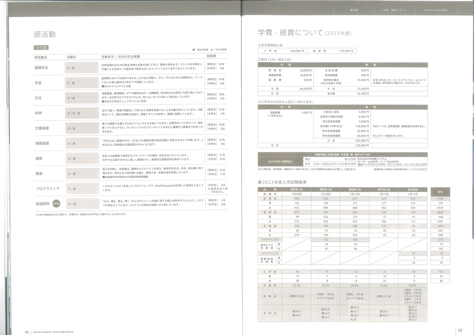This screenshot has width=474, height=335.
Task: Click the 授業料 row label
Action: click(275, 70)
